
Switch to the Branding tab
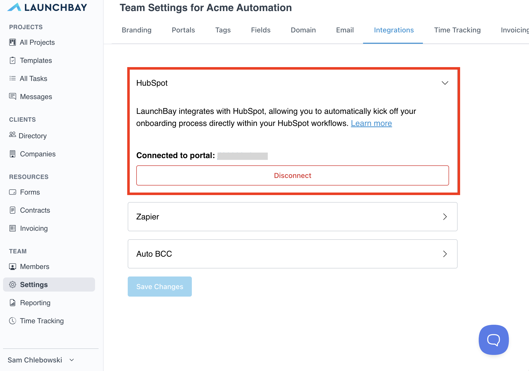(x=137, y=30)
